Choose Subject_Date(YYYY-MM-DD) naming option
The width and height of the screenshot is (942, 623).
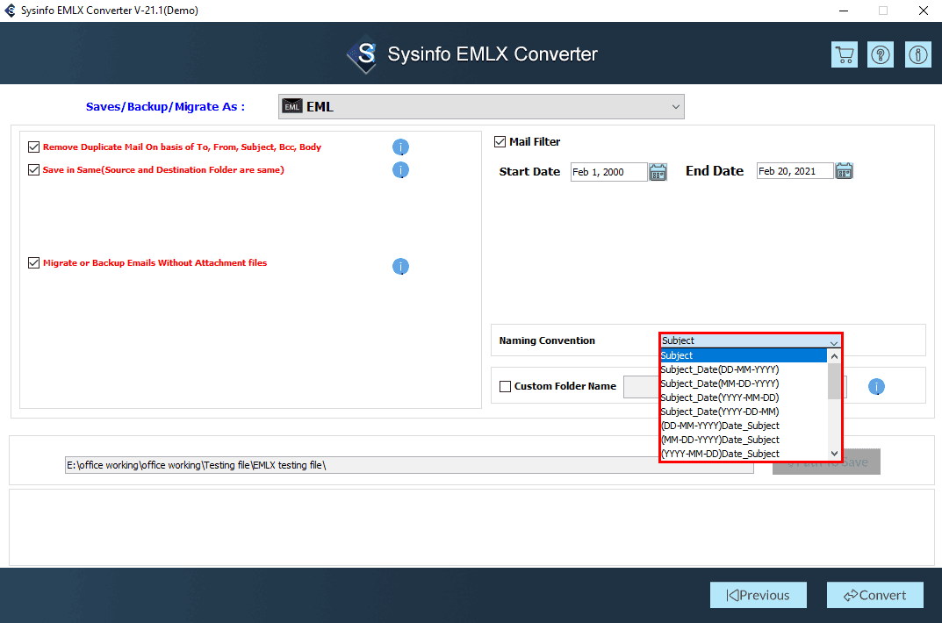[x=743, y=397]
